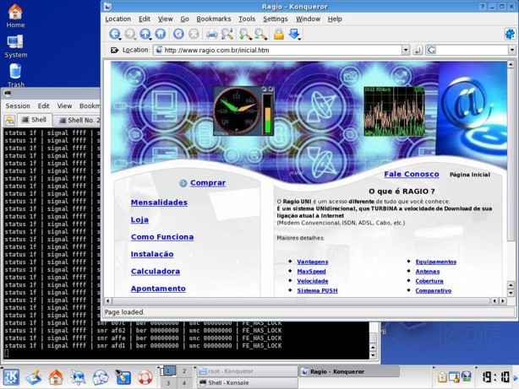Expand hidden panel with clock-side arrow
Screen dimensions: 519x389
click(x=516, y=377)
